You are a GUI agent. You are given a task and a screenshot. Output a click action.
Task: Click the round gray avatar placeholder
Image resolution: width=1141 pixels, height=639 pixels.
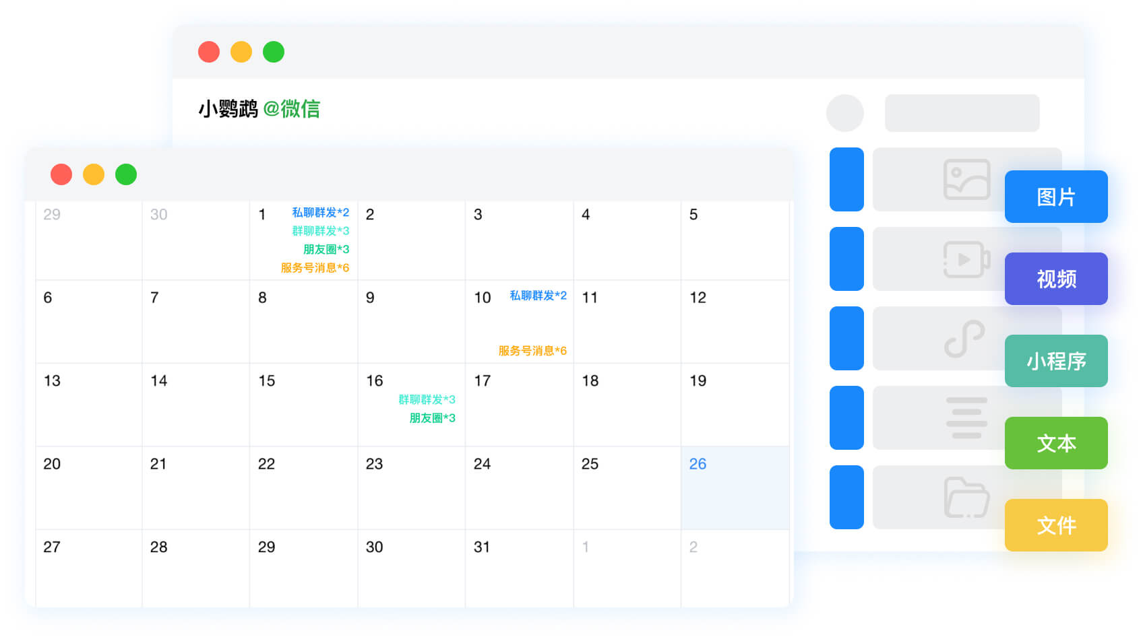(845, 113)
